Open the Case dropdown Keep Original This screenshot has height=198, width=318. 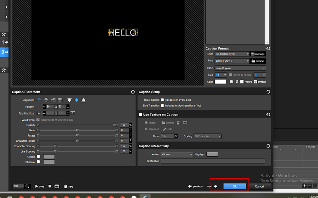pyautogui.click(x=240, y=68)
